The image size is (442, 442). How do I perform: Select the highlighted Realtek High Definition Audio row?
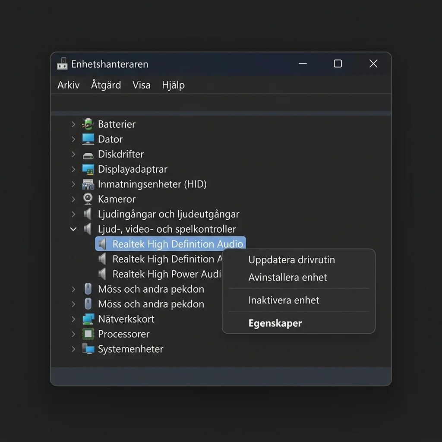[x=170, y=244]
